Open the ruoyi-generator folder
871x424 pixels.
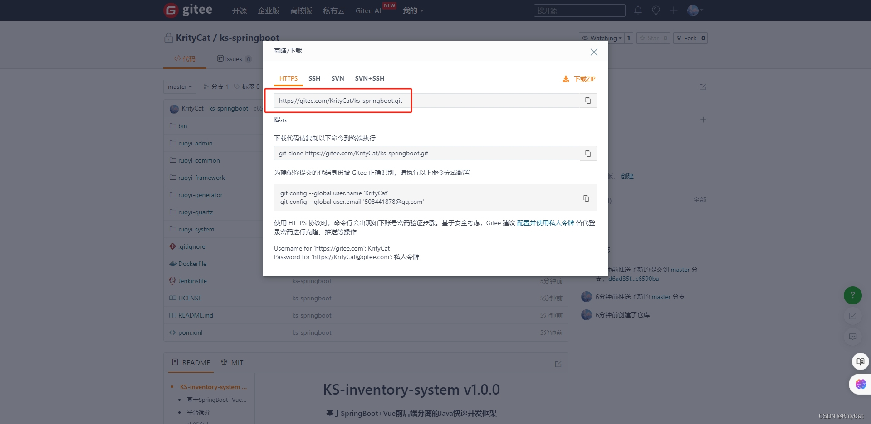coord(200,195)
